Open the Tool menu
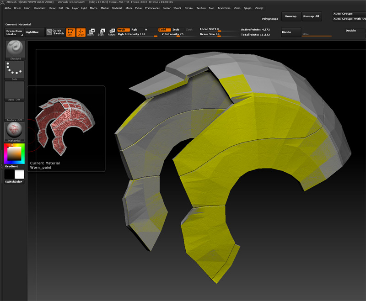The image size is (366, 301). click(x=211, y=8)
